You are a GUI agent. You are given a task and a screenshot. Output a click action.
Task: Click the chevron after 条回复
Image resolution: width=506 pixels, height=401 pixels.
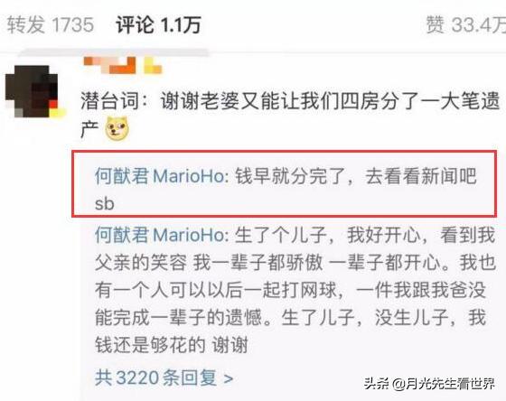click(229, 378)
